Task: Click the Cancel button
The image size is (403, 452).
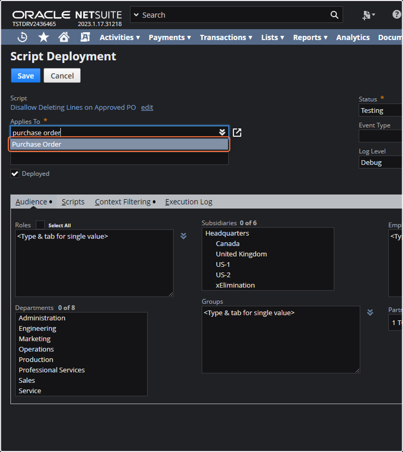Action: pyautogui.click(x=62, y=76)
